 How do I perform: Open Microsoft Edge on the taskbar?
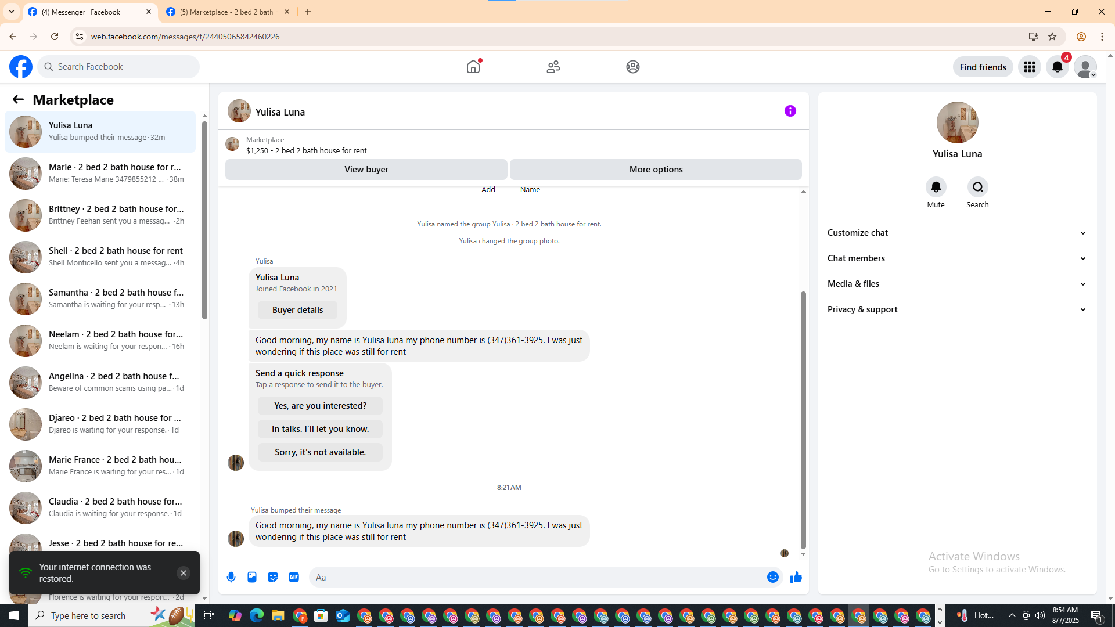pyautogui.click(x=257, y=615)
